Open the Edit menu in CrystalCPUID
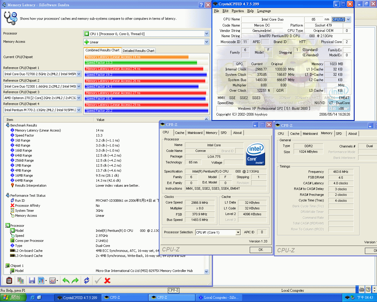Image resolution: width=377 pixels, height=302 pixels. tap(225, 11)
